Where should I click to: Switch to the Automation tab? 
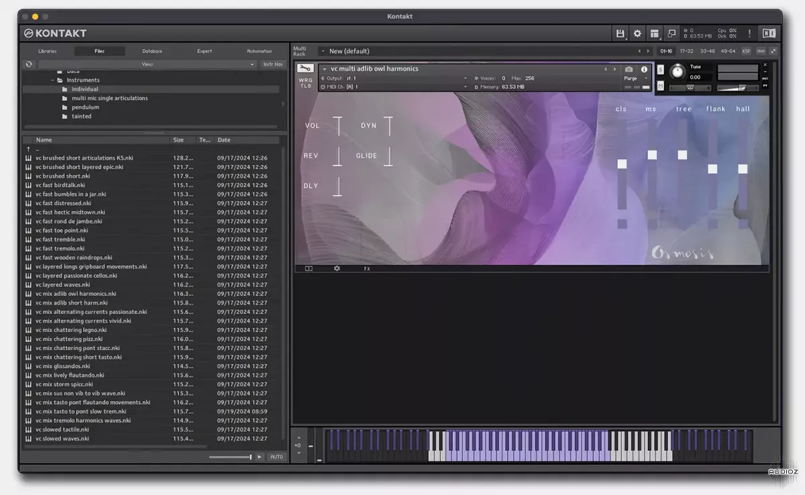tap(259, 51)
